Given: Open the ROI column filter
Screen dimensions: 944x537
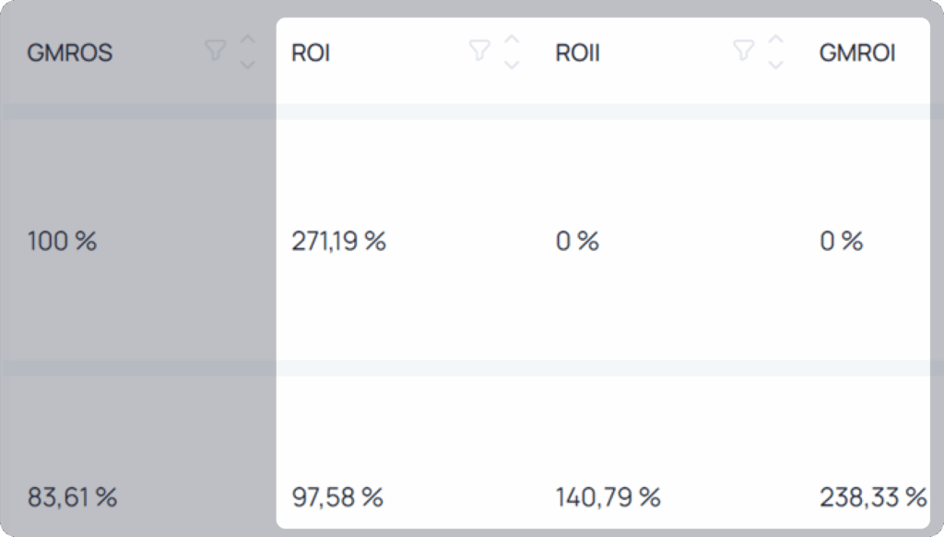Looking at the screenshot, I should (x=479, y=50).
